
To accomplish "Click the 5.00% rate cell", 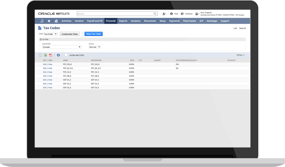I will [131, 84].
